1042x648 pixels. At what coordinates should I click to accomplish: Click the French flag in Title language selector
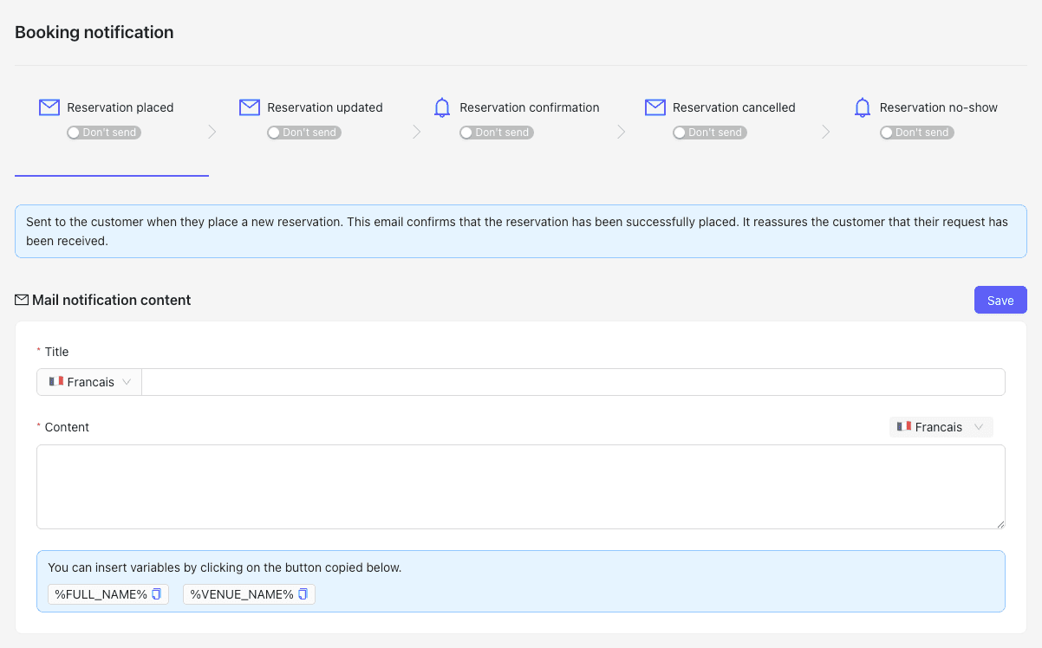pyautogui.click(x=56, y=382)
